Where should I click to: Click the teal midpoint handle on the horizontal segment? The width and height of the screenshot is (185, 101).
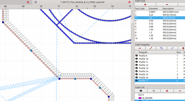(x=75, y=79)
